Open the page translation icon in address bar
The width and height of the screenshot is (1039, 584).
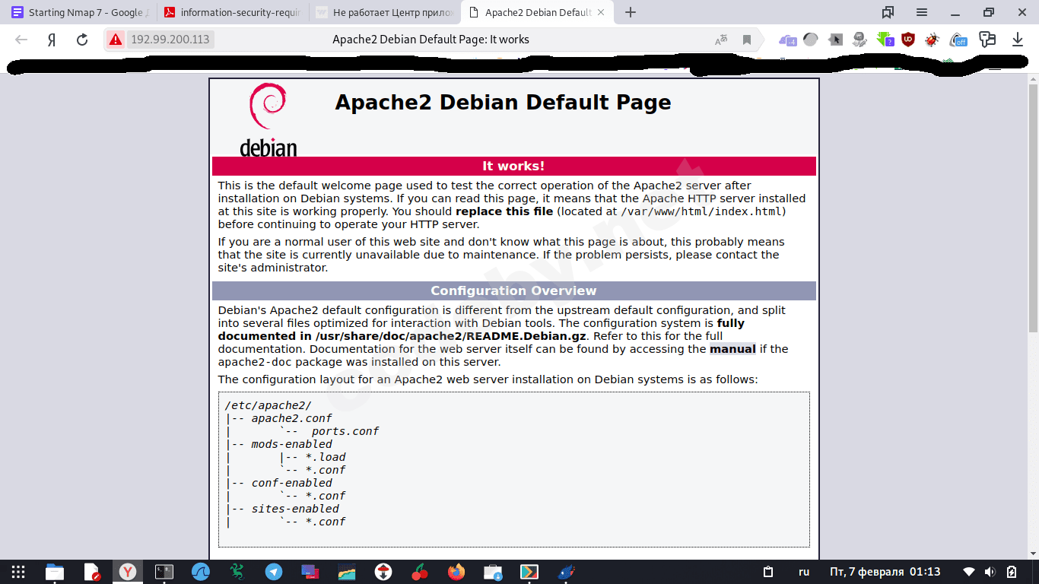(721, 40)
